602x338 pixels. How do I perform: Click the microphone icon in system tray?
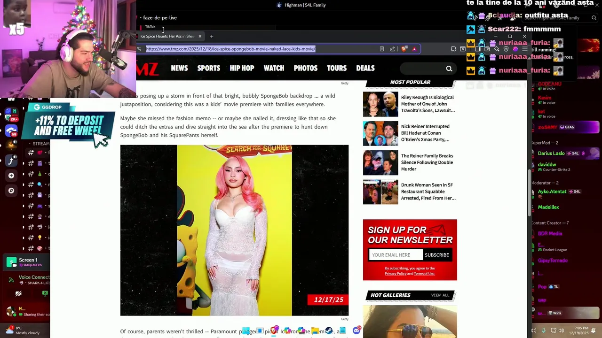coord(544,330)
